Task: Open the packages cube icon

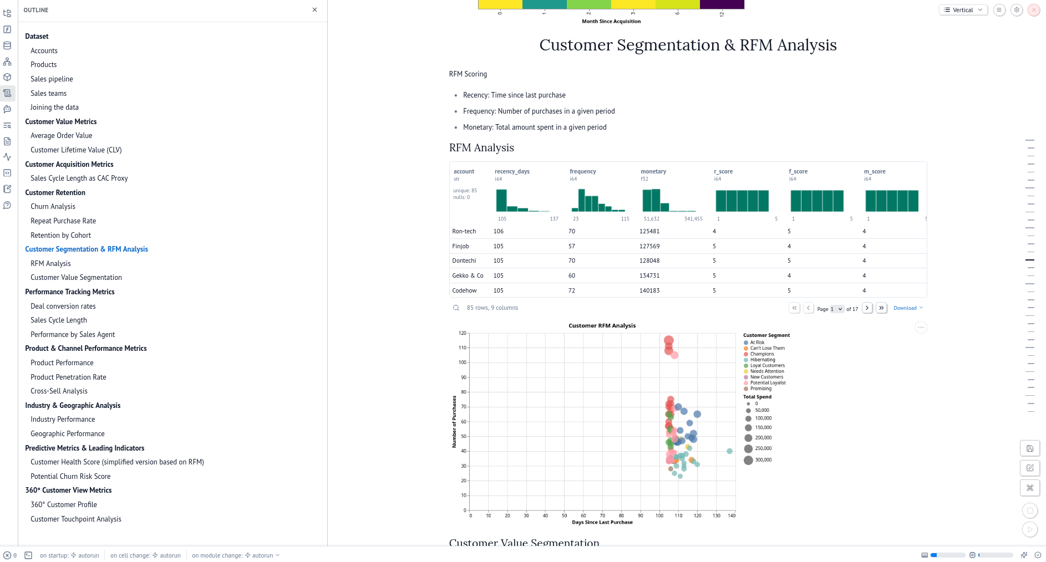Action: tap(7, 77)
